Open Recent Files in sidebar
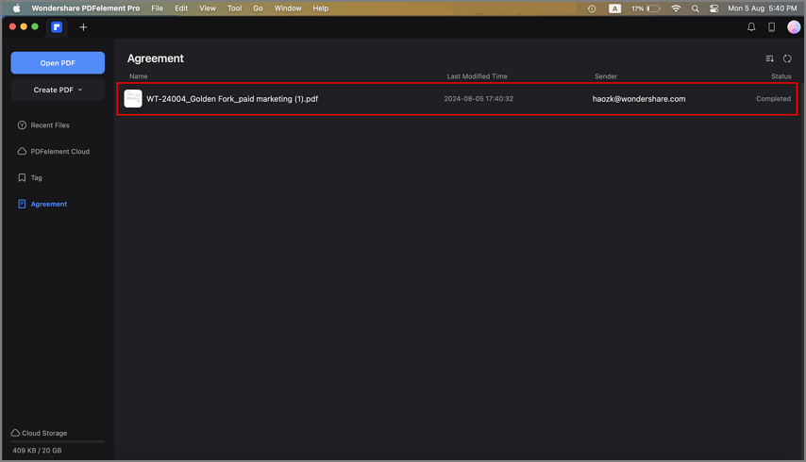 (49, 125)
